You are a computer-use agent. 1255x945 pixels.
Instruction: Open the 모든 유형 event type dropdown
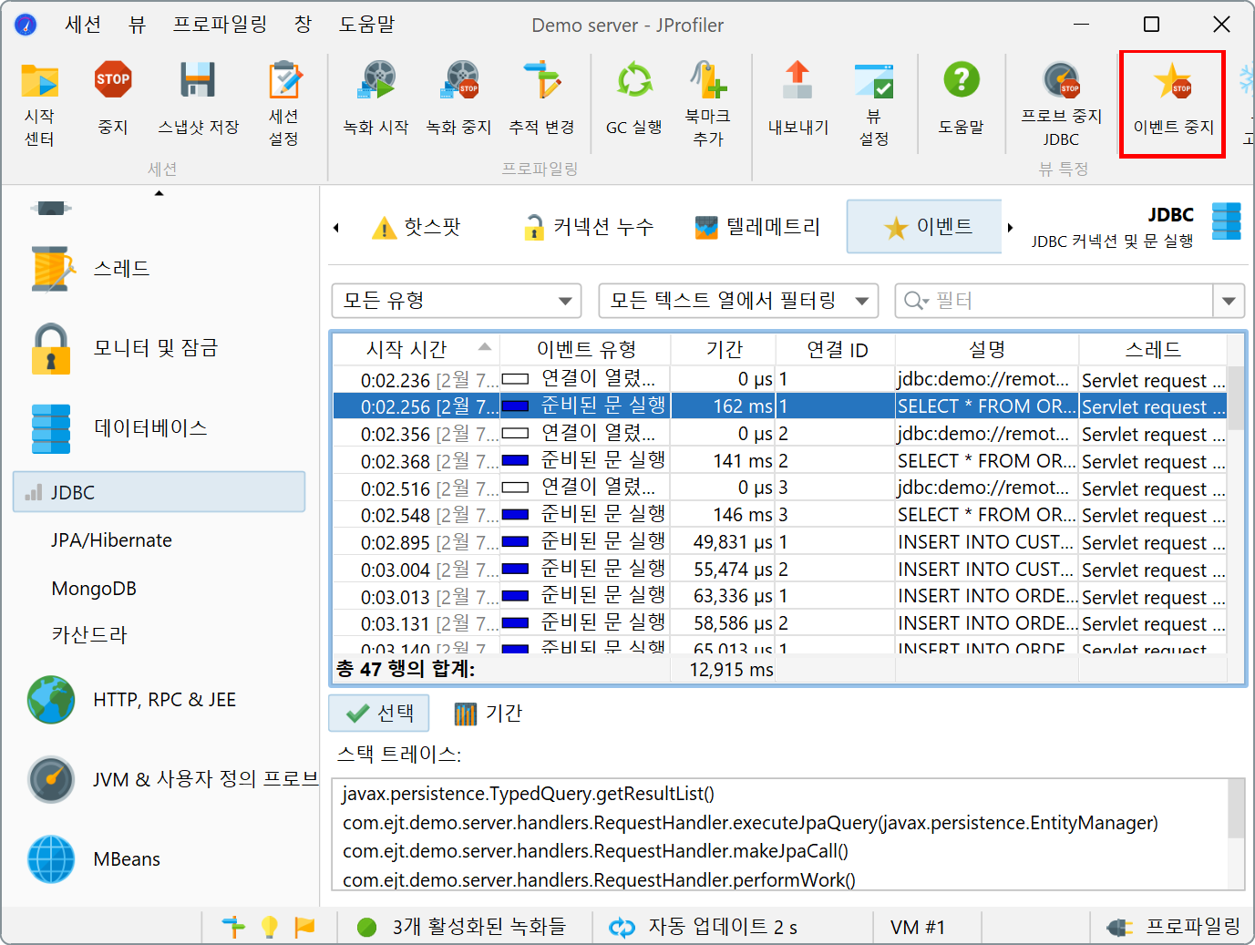click(x=457, y=301)
